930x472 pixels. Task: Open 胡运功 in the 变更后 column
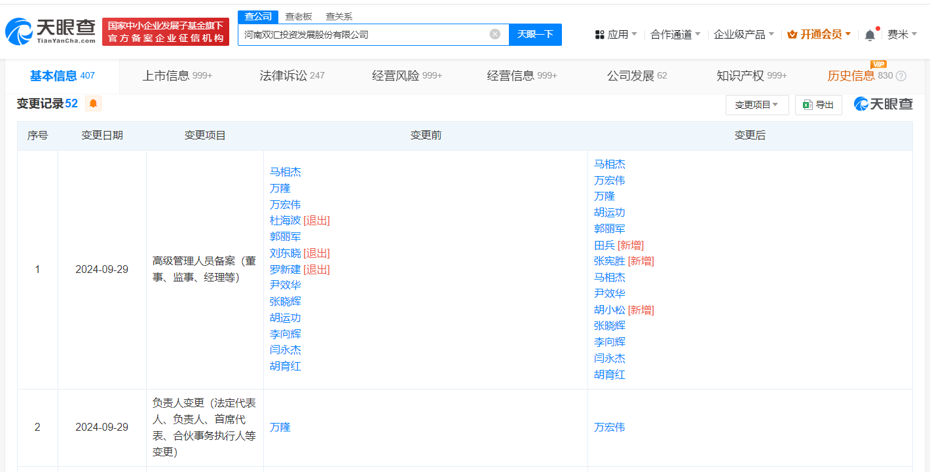pyautogui.click(x=610, y=212)
